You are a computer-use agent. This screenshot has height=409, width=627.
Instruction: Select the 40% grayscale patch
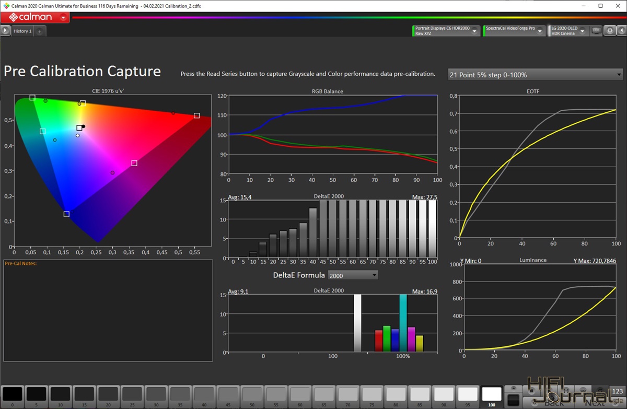click(204, 396)
